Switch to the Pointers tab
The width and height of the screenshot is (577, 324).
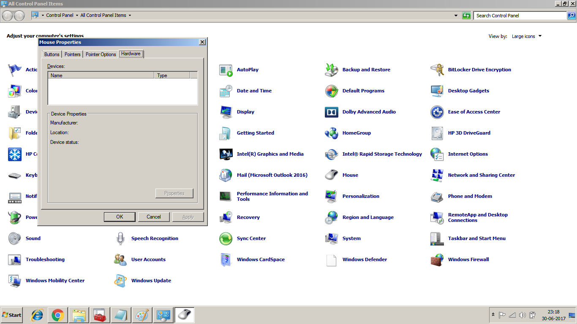[72, 54]
